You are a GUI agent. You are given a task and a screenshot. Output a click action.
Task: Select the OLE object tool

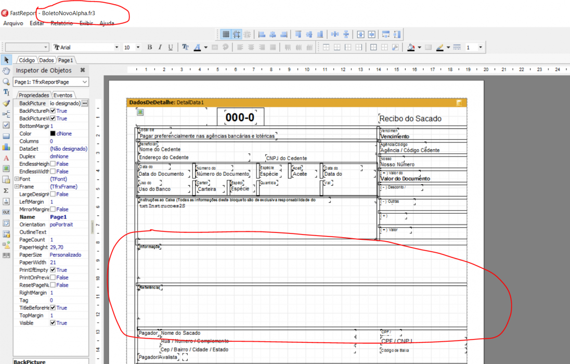point(6,212)
